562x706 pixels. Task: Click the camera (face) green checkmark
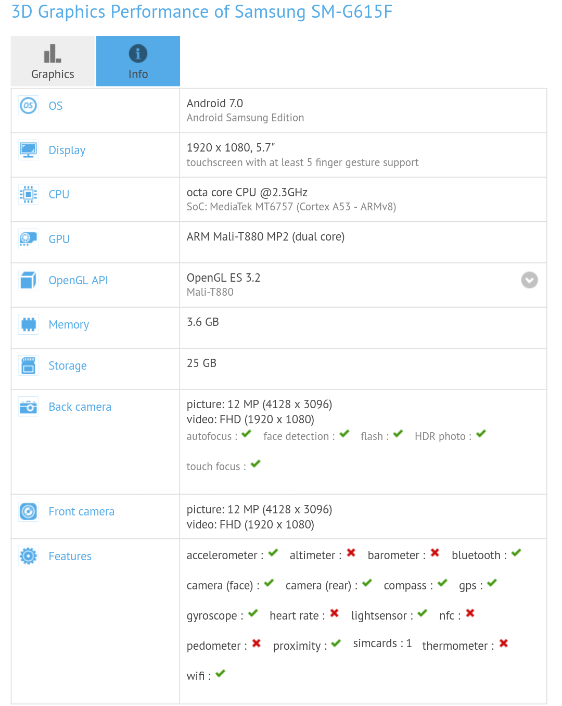pos(269,583)
